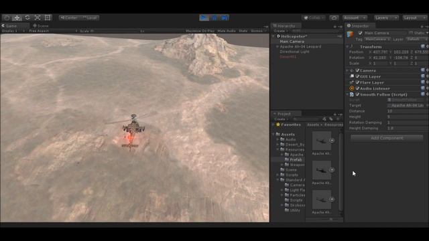Click the GUI Layer component icon
This screenshot has width=429, height=241.
click(x=352, y=76)
